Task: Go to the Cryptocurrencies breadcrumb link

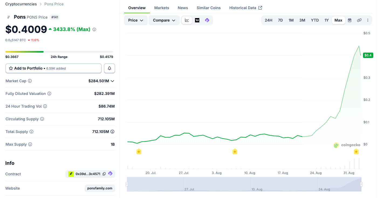Action: (21, 4)
